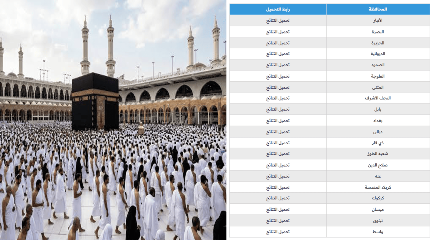Select the الصمود governorate cell

(378, 65)
